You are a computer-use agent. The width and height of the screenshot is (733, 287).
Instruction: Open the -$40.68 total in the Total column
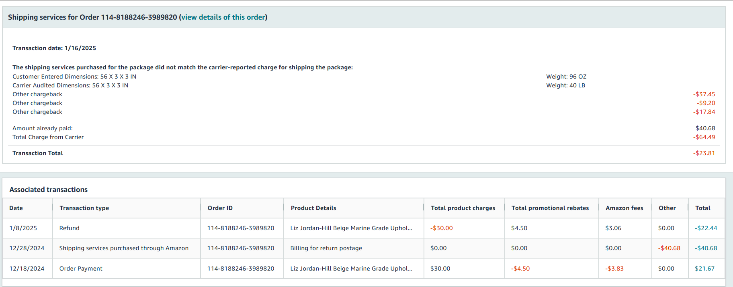706,248
